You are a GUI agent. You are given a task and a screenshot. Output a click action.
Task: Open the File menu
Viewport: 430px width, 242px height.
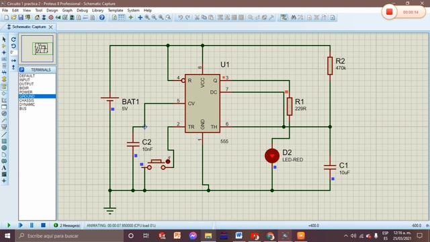pos(5,11)
